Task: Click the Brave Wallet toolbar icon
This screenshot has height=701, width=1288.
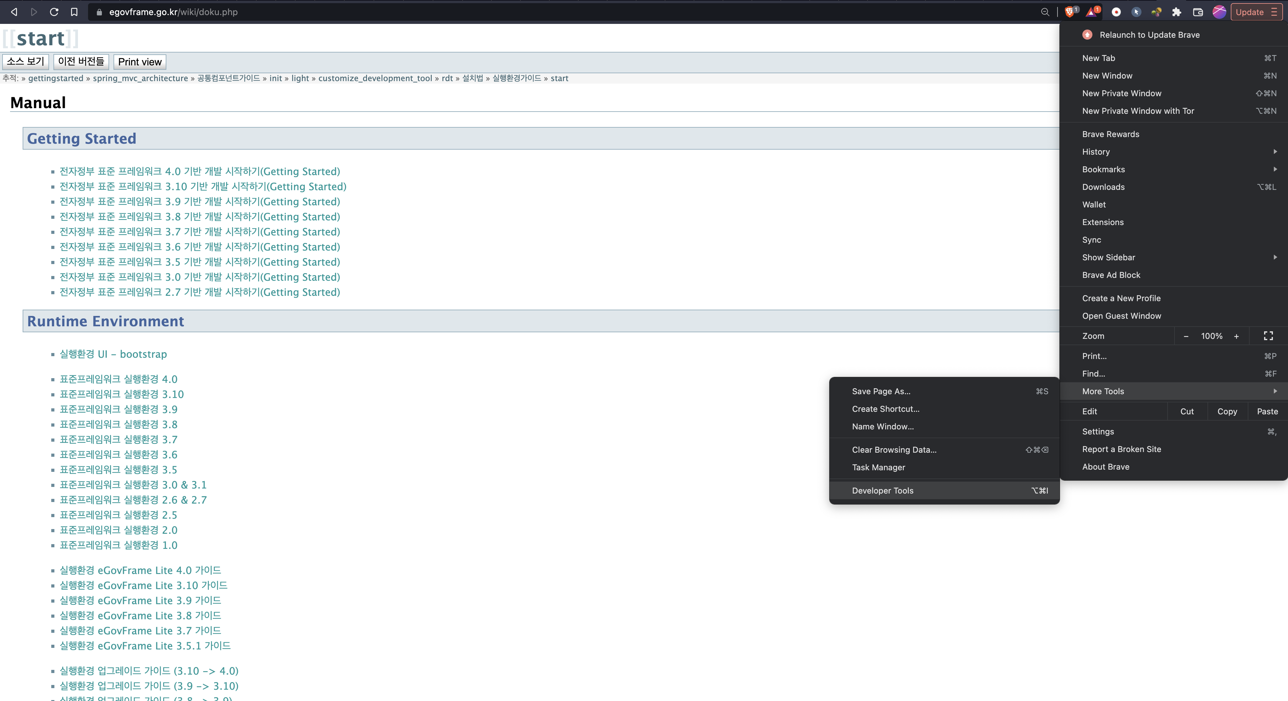Action: (x=1197, y=12)
